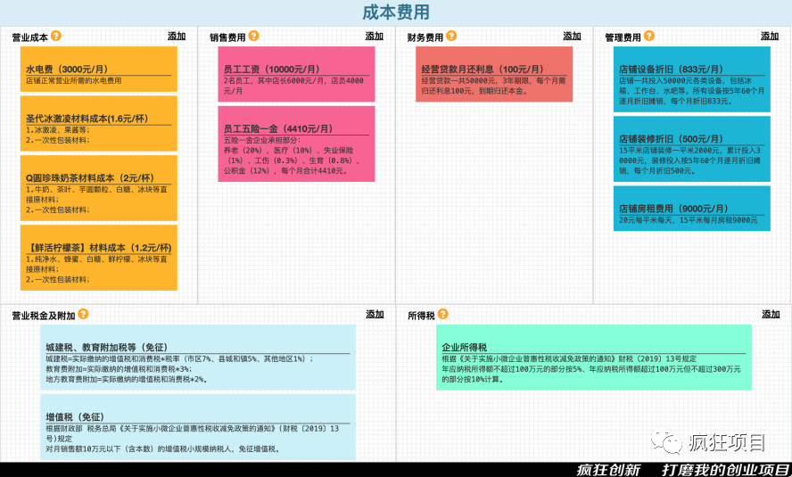
Task: Select the 店铺房租费用 (9000元/月) card
Action: (x=691, y=209)
